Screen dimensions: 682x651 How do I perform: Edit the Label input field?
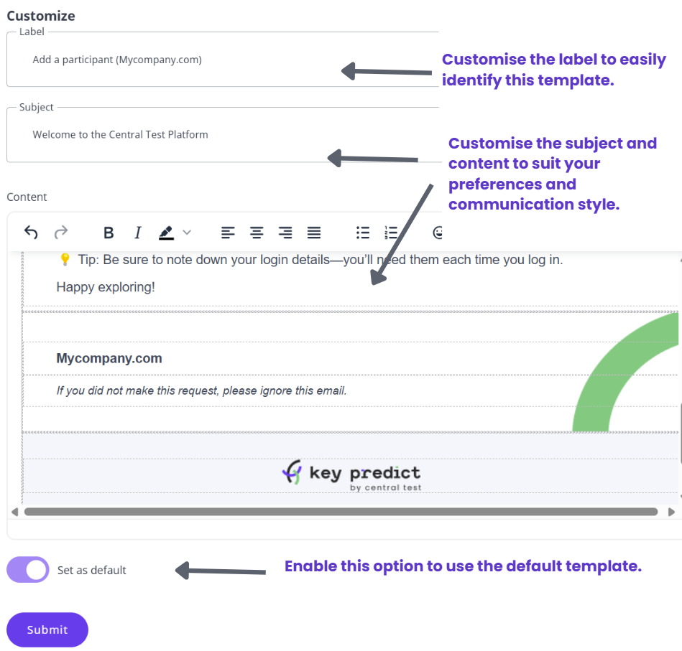(223, 60)
